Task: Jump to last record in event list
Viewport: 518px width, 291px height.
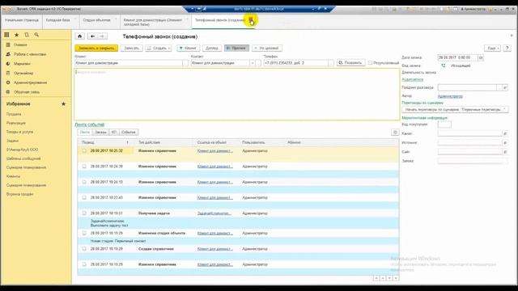Action: (396, 278)
